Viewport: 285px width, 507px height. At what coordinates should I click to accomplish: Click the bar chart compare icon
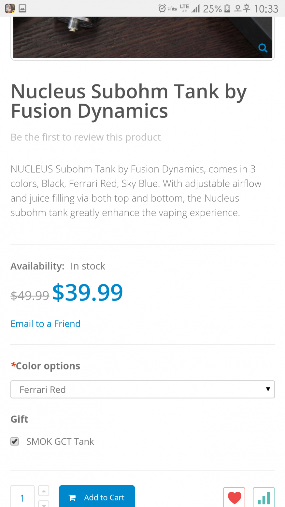(x=264, y=498)
